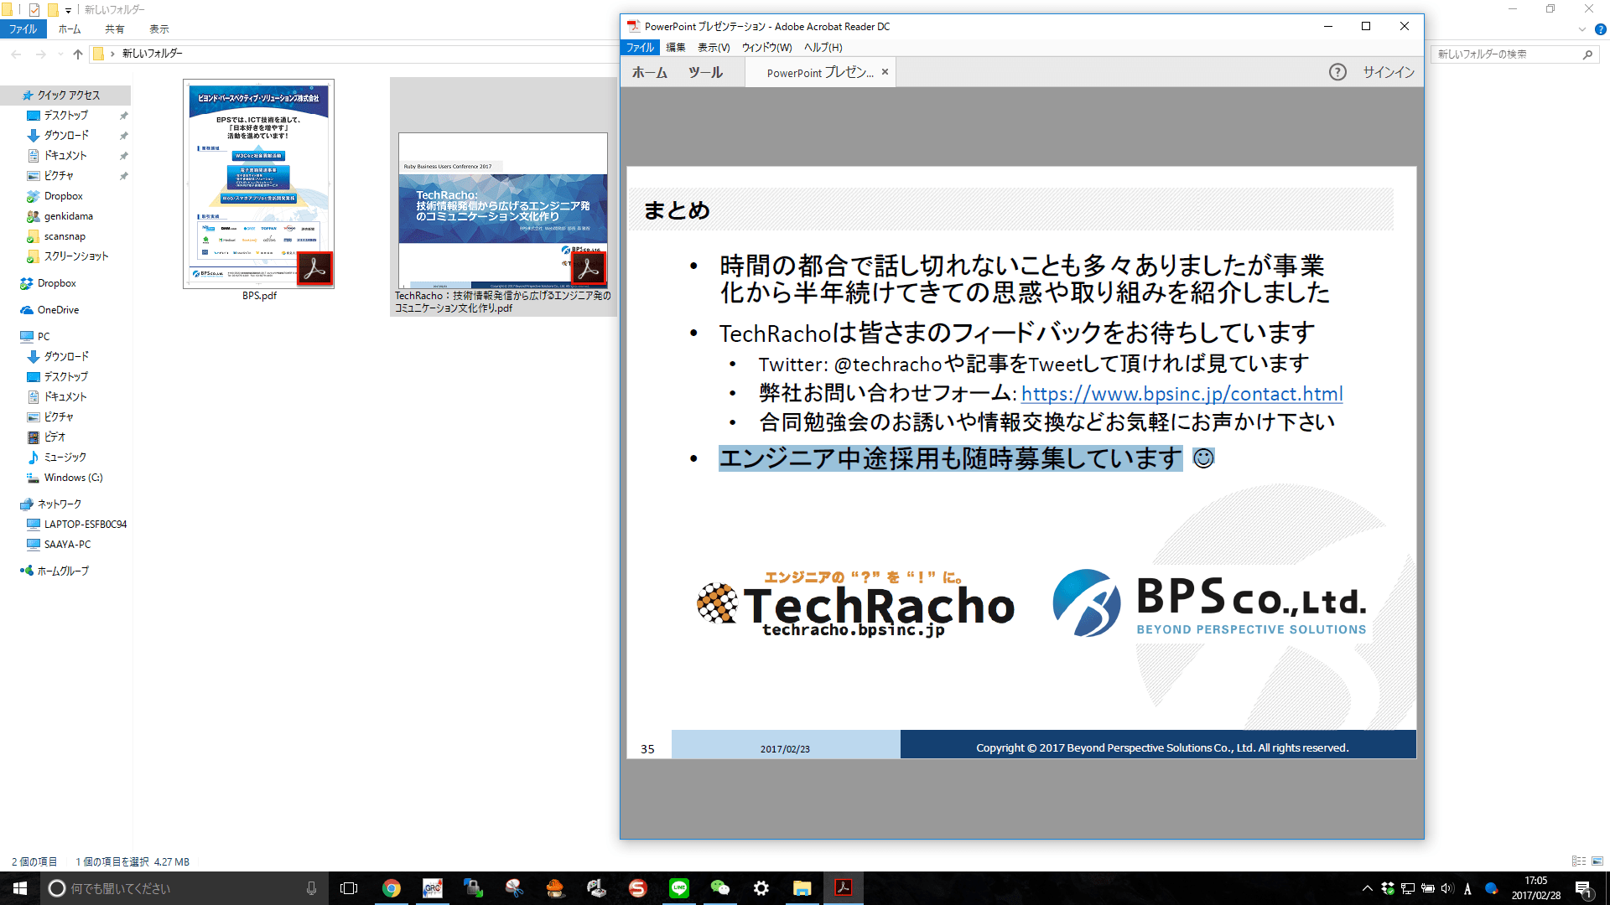
Task: Click the TechRacho logo in the slide
Action: pyautogui.click(x=855, y=604)
